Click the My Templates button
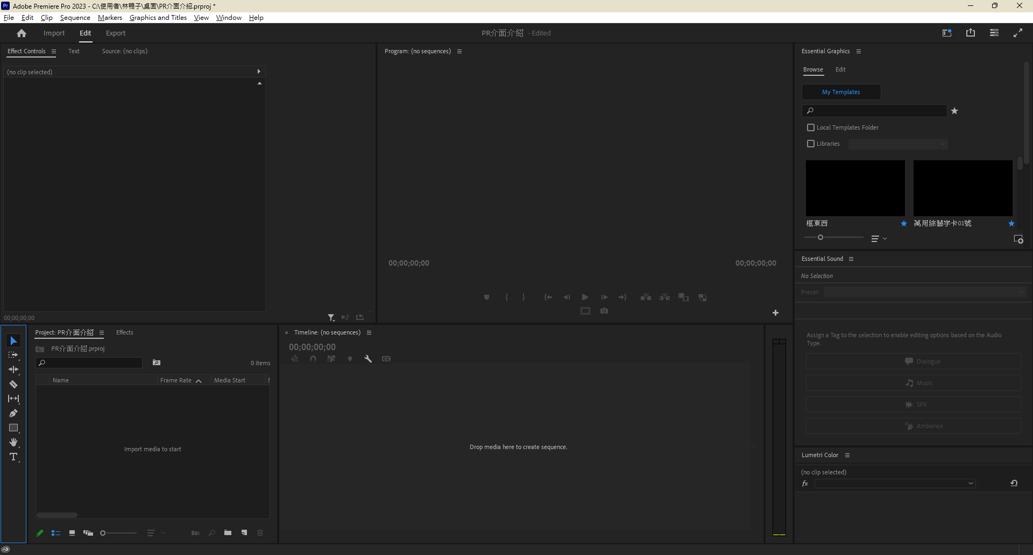This screenshot has width=1033, height=555. pos(841,92)
